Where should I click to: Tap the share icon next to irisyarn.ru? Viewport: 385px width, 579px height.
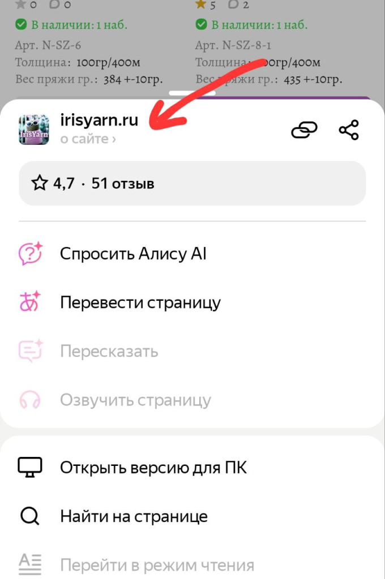349,130
